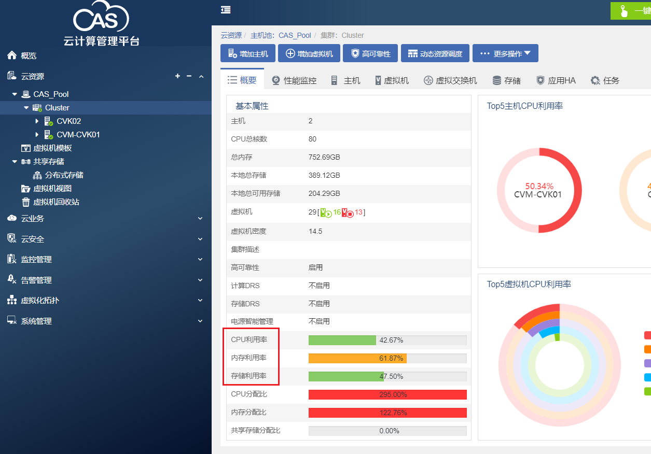Collapse the CAS_Pool tree arrow
The height and width of the screenshot is (454, 651).
[15, 94]
